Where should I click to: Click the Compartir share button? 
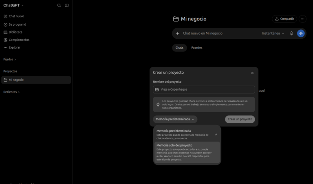click(x=284, y=19)
